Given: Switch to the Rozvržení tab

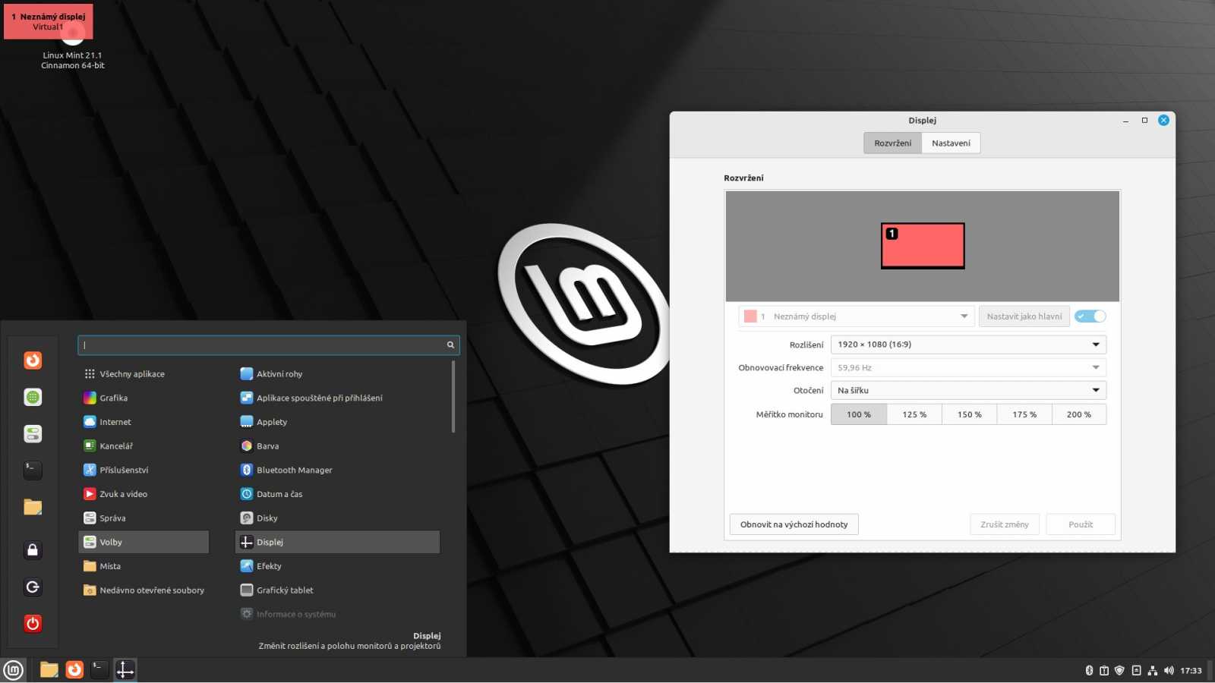Looking at the screenshot, I should [x=892, y=143].
